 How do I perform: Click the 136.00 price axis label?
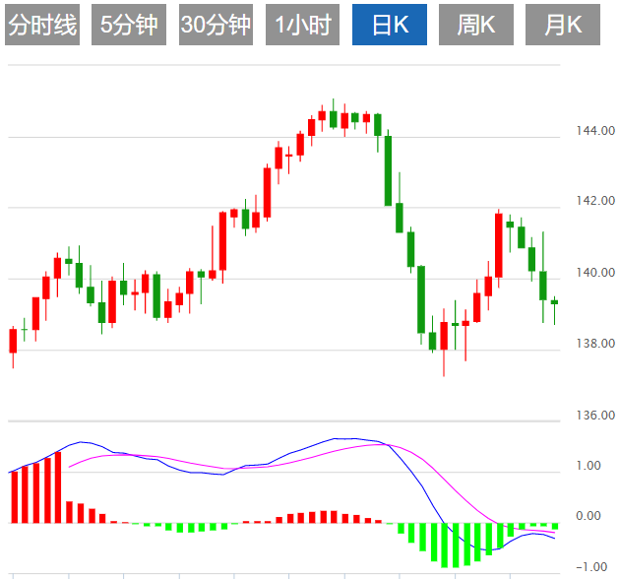595,416
